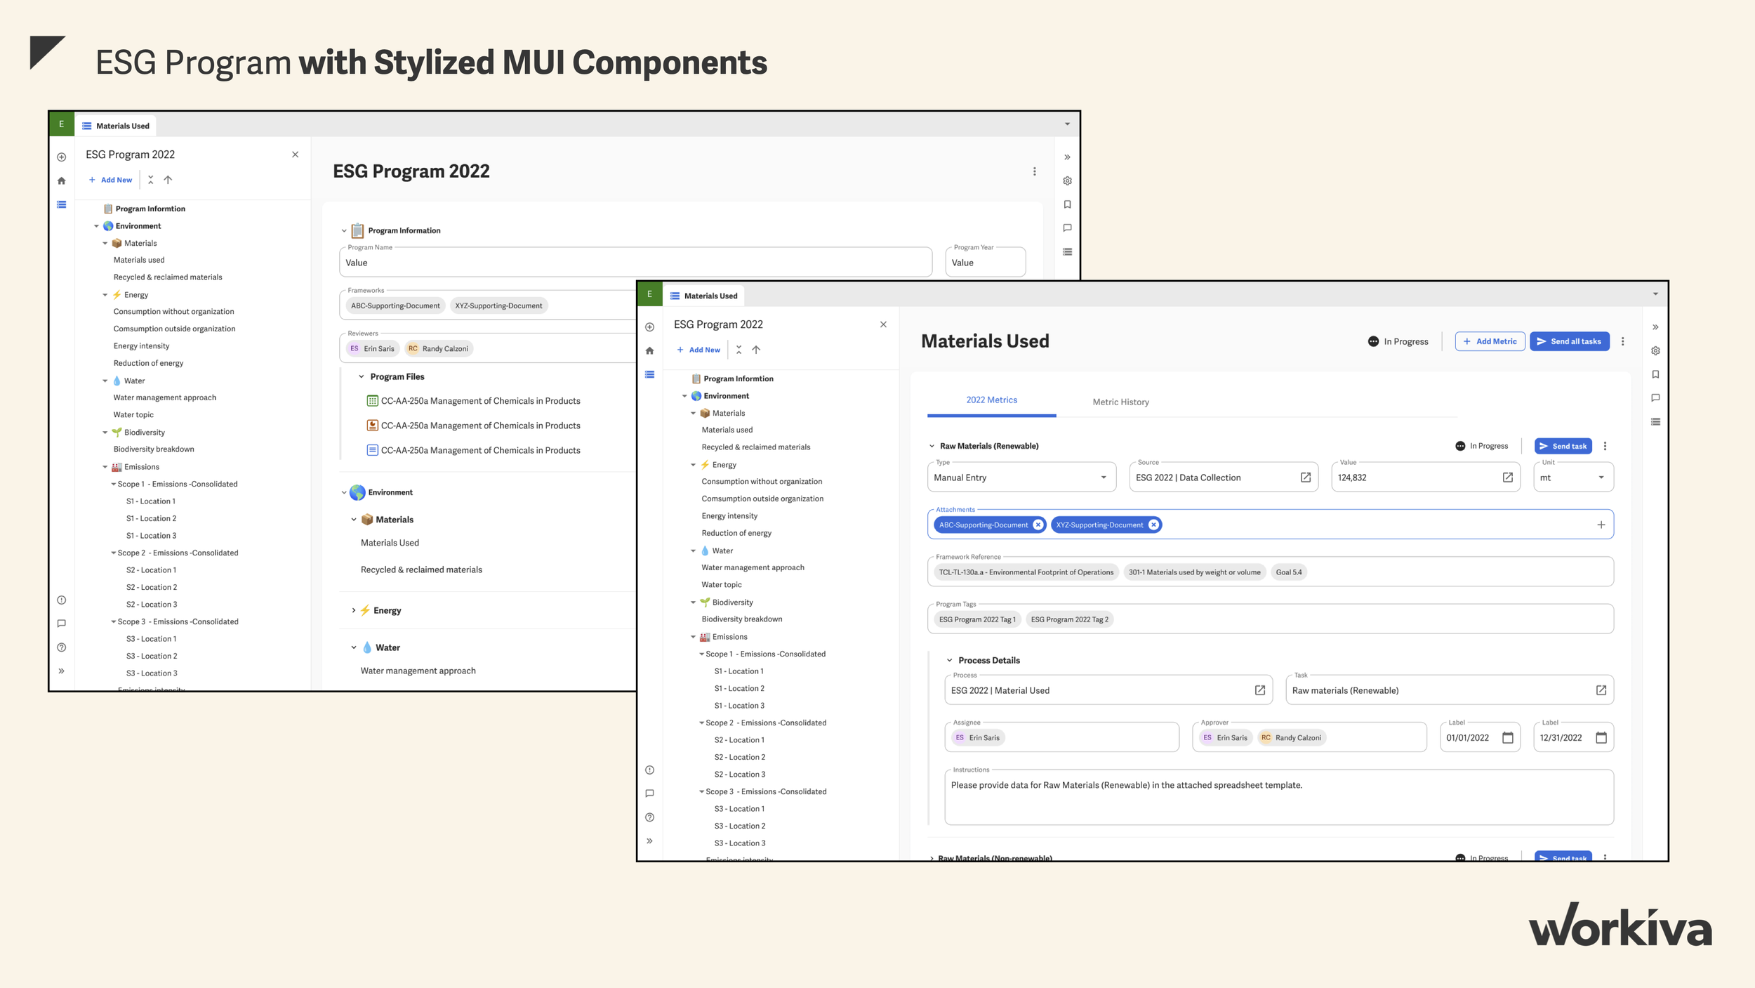Select Materials used in front window tree
The width and height of the screenshot is (1755, 988).
coord(727,430)
